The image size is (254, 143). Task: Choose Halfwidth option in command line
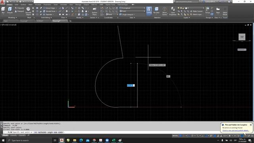[x=42, y=132]
